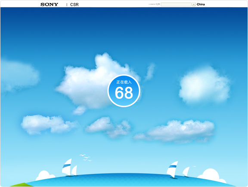Viewport: 248px width, 187px height.
Task: Click the small sailboat beside the left boat
Action: 74,171
